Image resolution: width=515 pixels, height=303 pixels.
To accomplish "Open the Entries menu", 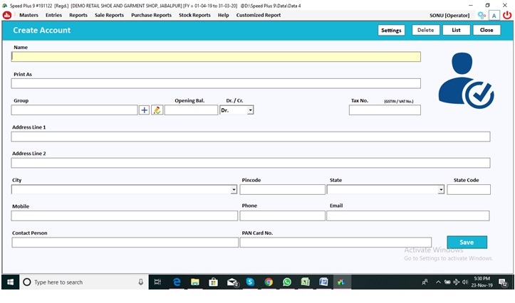I will (53, 15).
